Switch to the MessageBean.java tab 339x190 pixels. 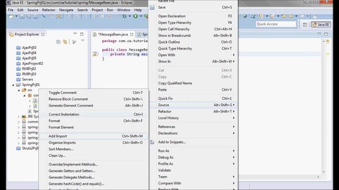[x=113, y=34]
